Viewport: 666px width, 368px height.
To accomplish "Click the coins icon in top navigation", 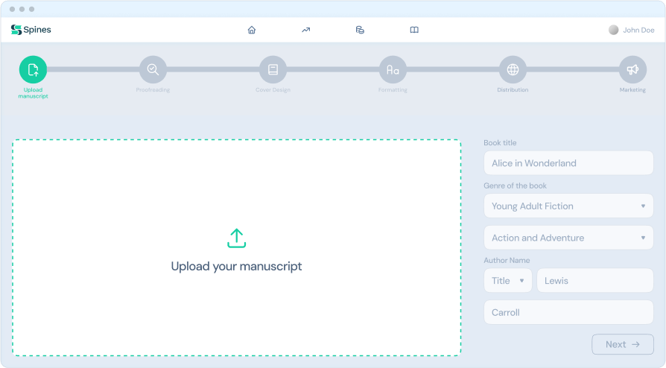I will click(360, 30).
